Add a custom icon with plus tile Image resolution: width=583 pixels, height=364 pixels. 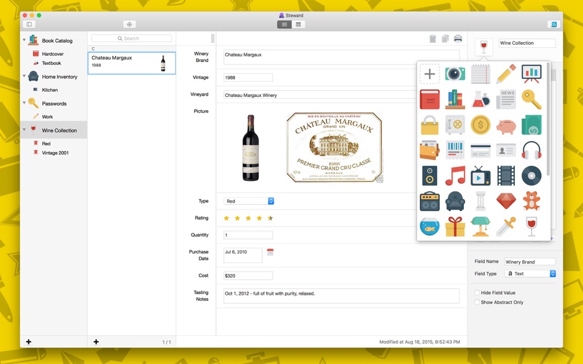click(430, 74)
